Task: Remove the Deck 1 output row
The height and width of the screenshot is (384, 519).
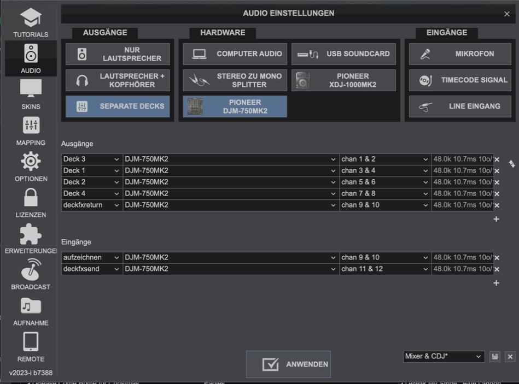Action: (497, 171)
